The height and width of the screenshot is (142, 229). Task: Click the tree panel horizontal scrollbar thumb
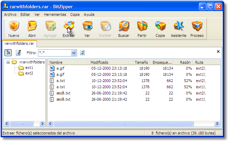click(x=22, y=124)
